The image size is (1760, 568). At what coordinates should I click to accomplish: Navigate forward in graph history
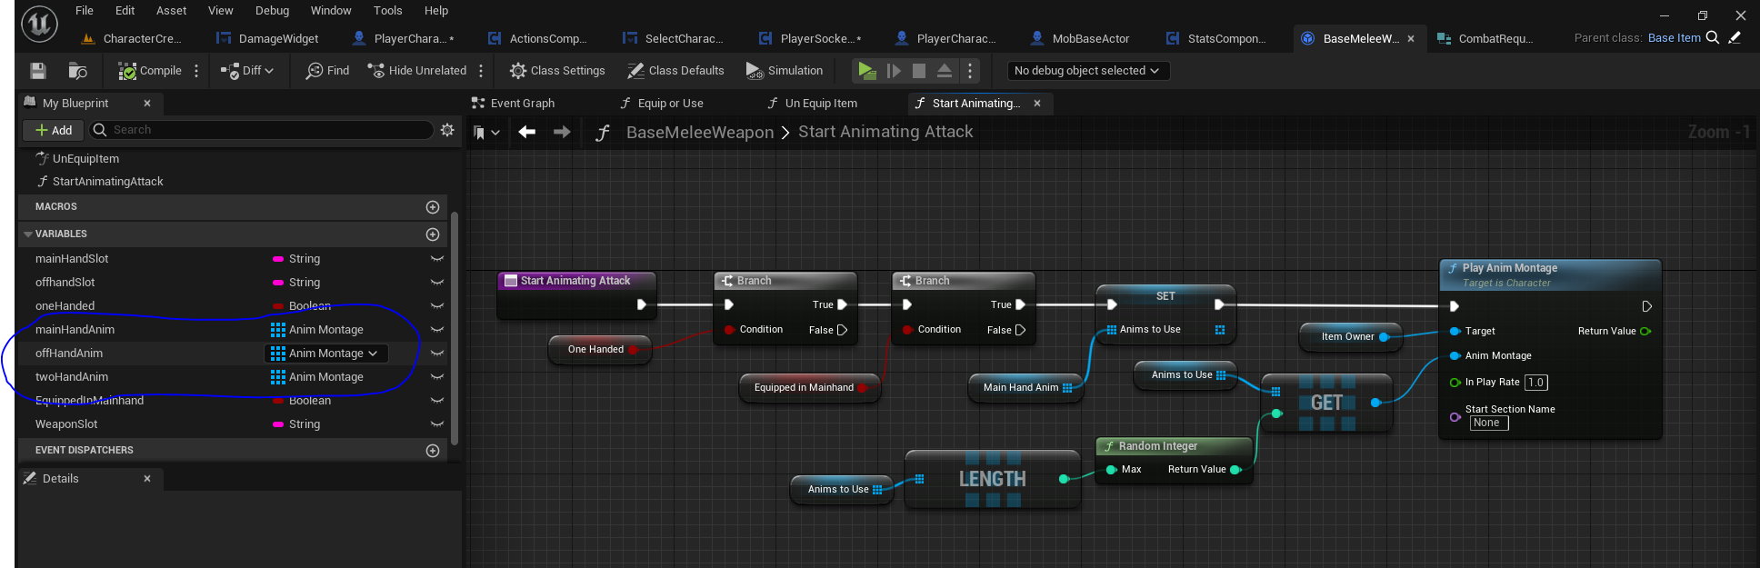tap(562, 132)
